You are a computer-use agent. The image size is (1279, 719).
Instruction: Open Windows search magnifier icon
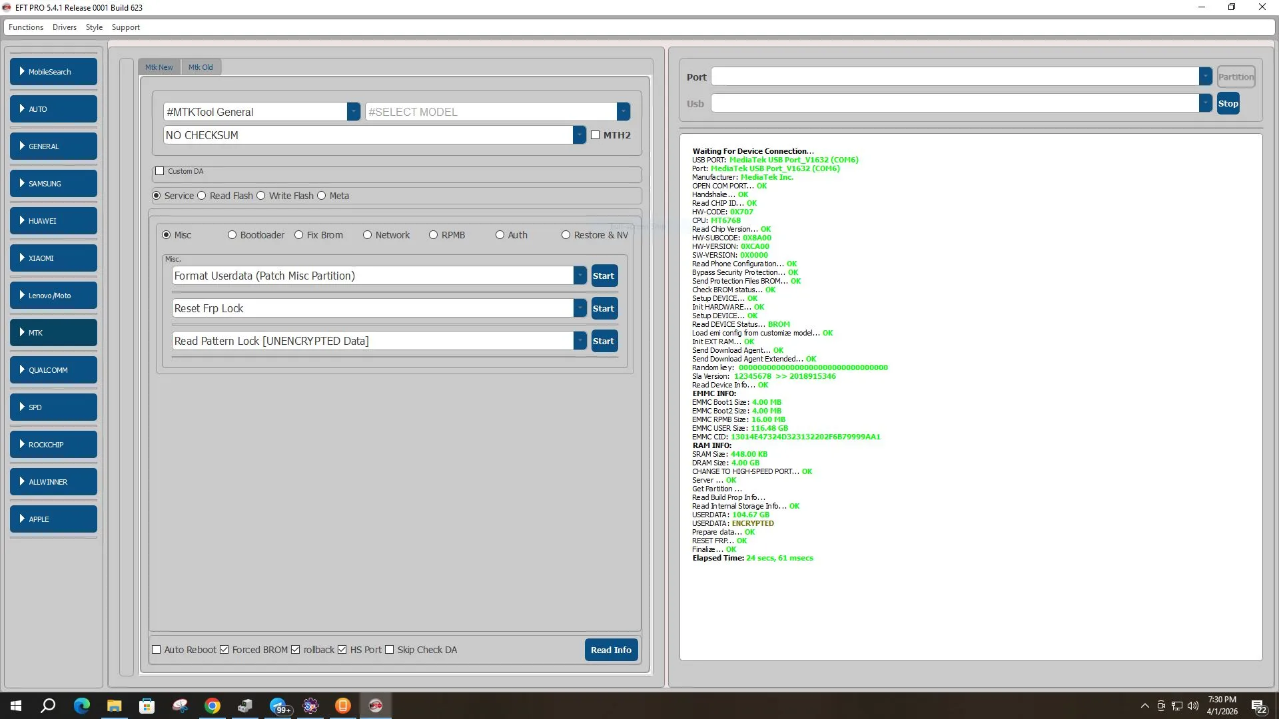48,706
